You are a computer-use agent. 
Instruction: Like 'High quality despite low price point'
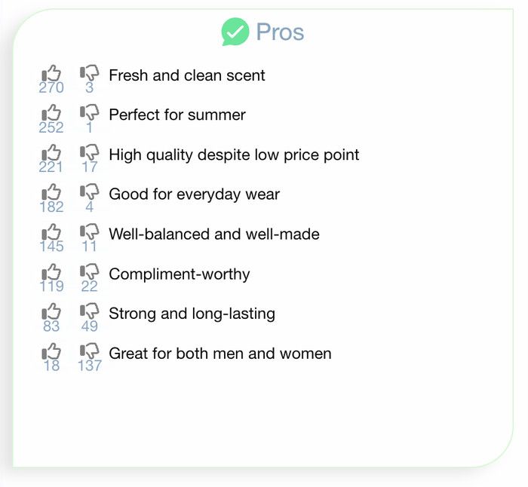point(51,152)
